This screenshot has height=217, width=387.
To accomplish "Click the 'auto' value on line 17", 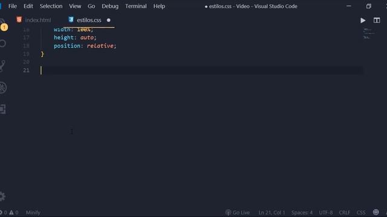I will pyautogui.click(x=87, y=37).
